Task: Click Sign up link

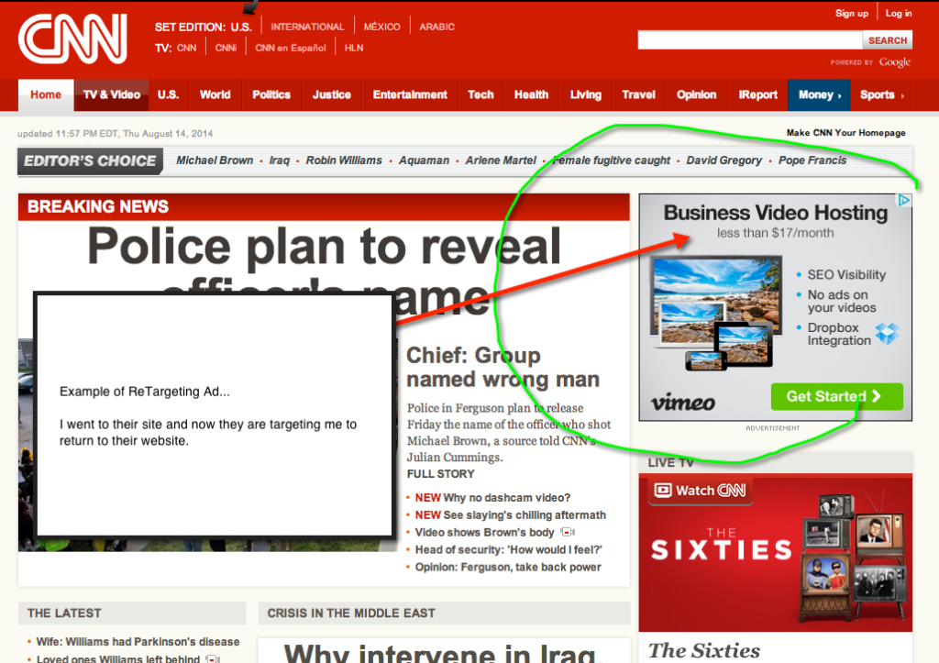Action: 852,13
